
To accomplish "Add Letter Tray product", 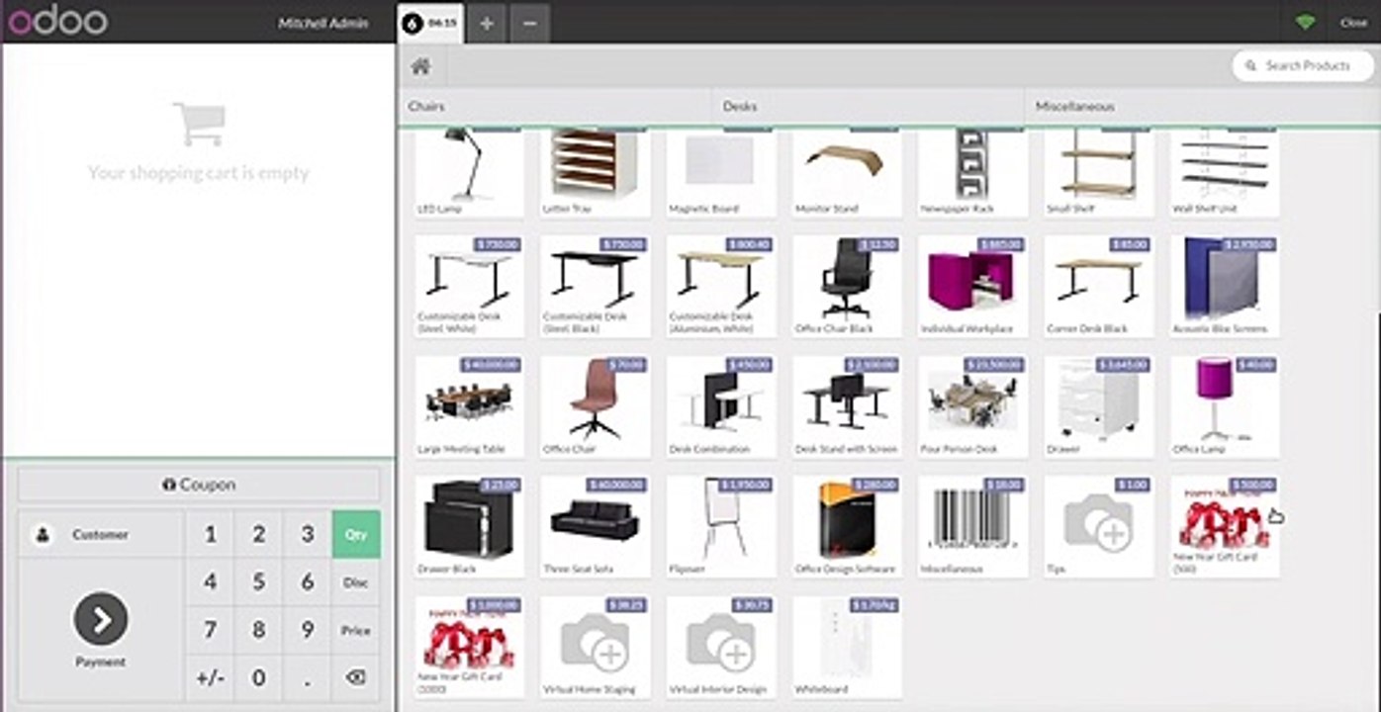I will click(595, 173).
